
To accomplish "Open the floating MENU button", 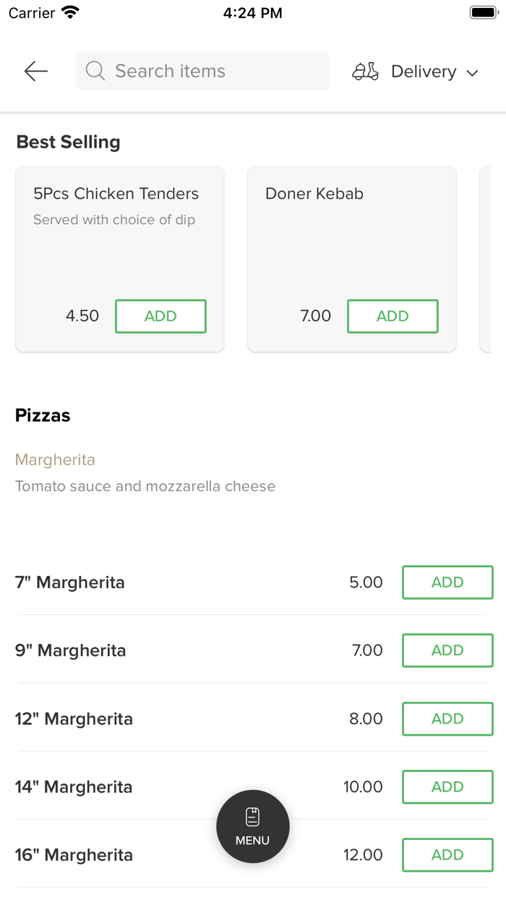I will pyautogui.click(x=253, y=826).
